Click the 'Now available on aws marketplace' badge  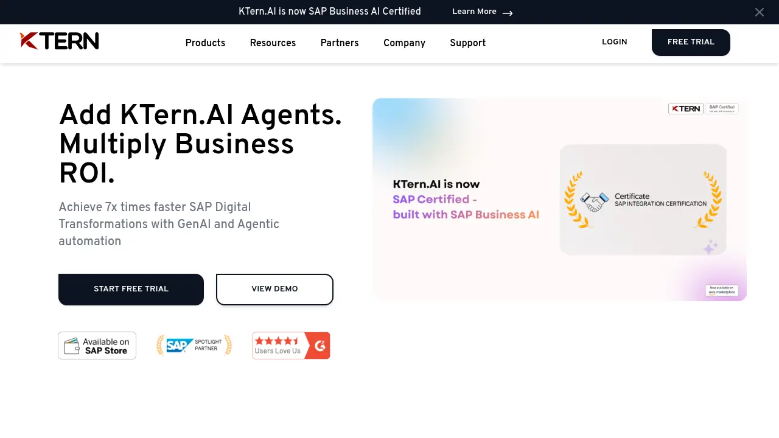721,290
